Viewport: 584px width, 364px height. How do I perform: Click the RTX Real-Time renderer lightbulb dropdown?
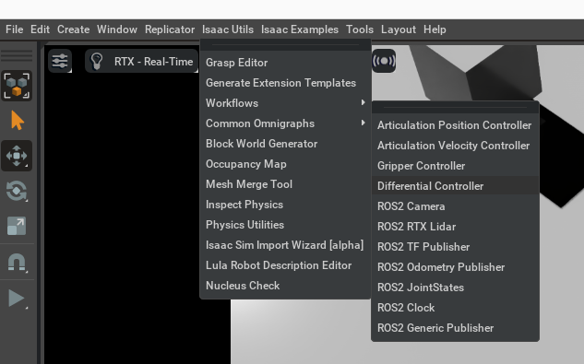141,61
